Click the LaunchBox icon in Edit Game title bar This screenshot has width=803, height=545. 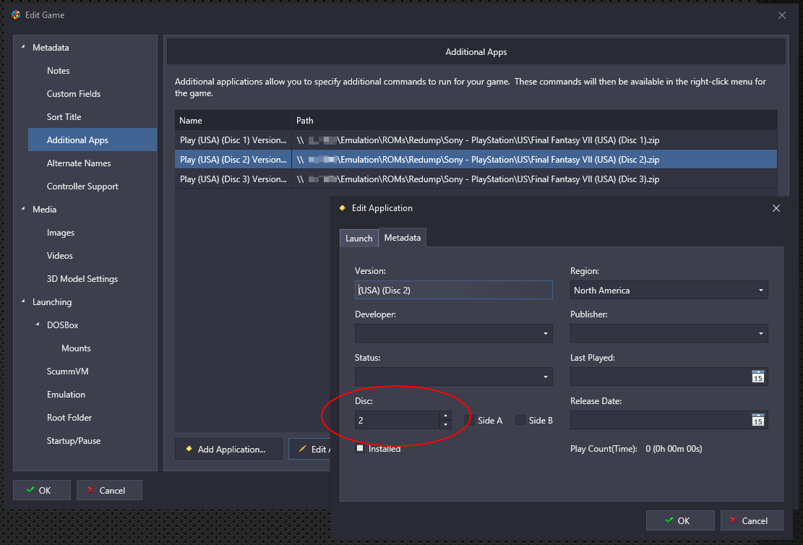[16, 15]
